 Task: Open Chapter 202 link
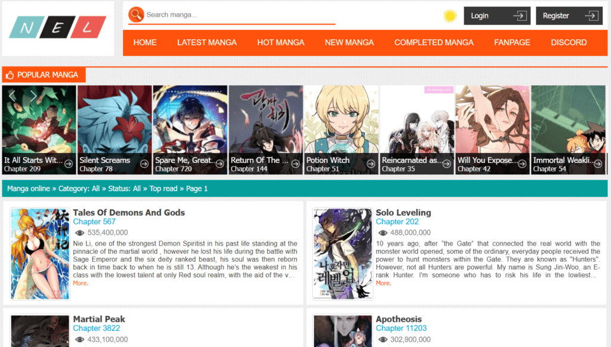coord(397,222)
